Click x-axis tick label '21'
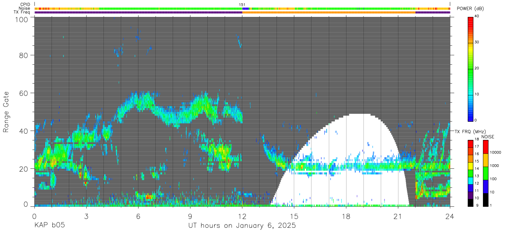506x234 pixels. 398,216
